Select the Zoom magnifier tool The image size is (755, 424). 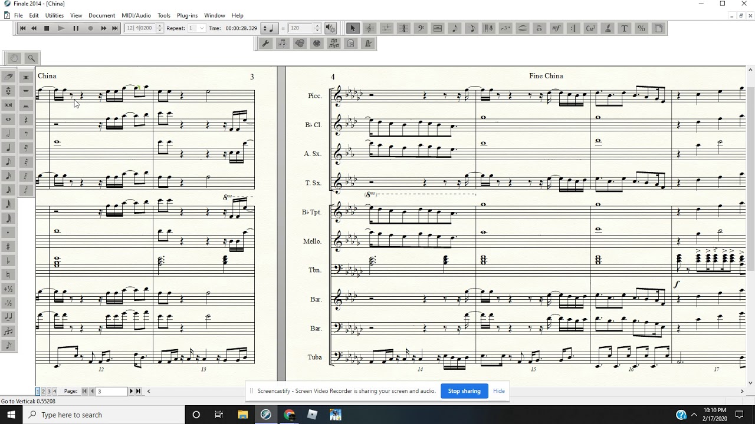pyautogui.click(x=31, y=58)
